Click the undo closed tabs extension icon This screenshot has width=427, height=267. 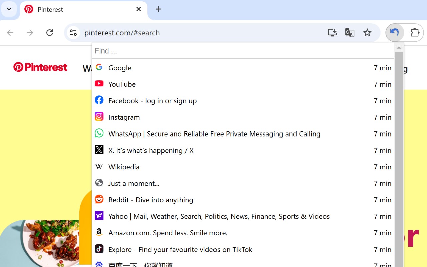click(x=395, y=33)
